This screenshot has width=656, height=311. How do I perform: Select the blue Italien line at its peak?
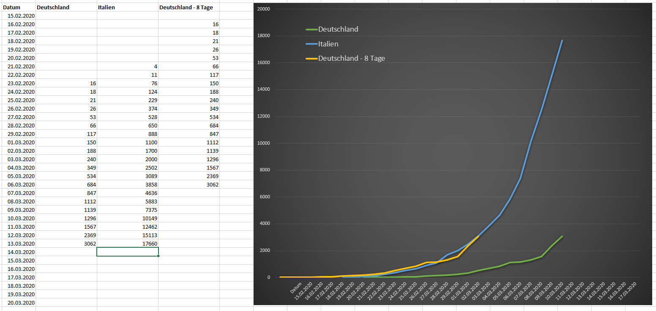[562, 41]
